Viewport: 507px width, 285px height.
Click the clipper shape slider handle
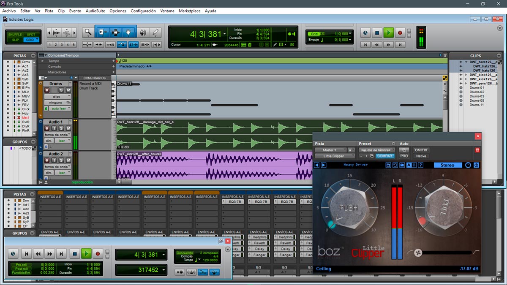click(x=418, y=253)
